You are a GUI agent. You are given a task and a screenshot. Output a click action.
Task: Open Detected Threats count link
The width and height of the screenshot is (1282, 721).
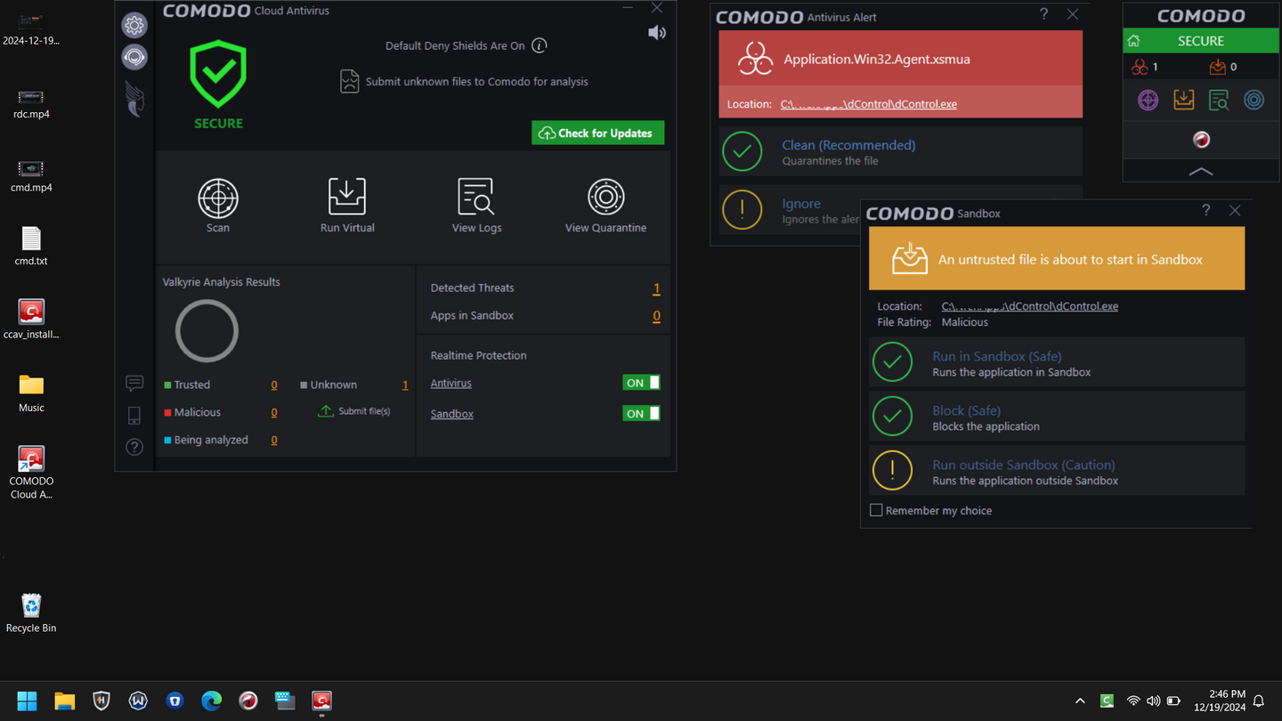coord(656,288)
